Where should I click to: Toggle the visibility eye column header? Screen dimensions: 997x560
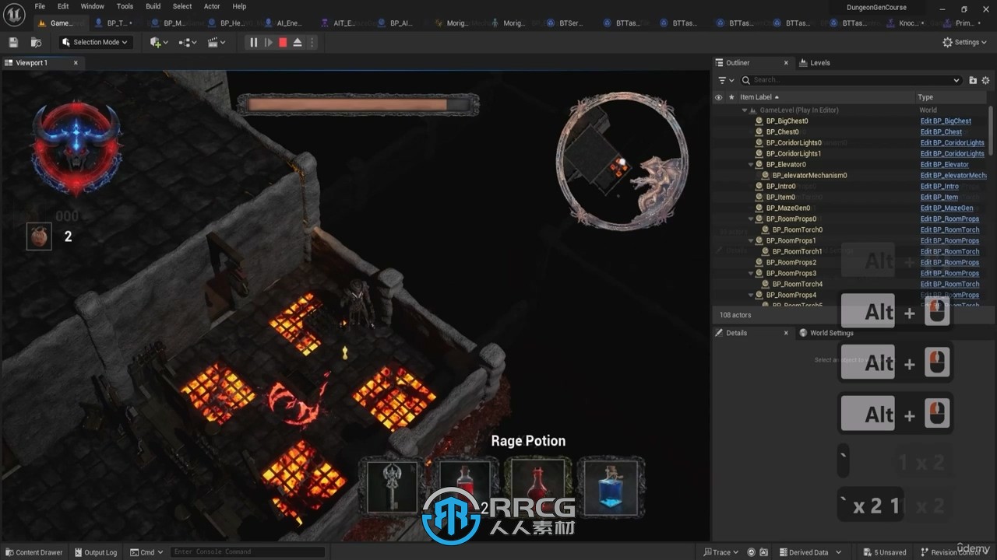click(718, 97)
